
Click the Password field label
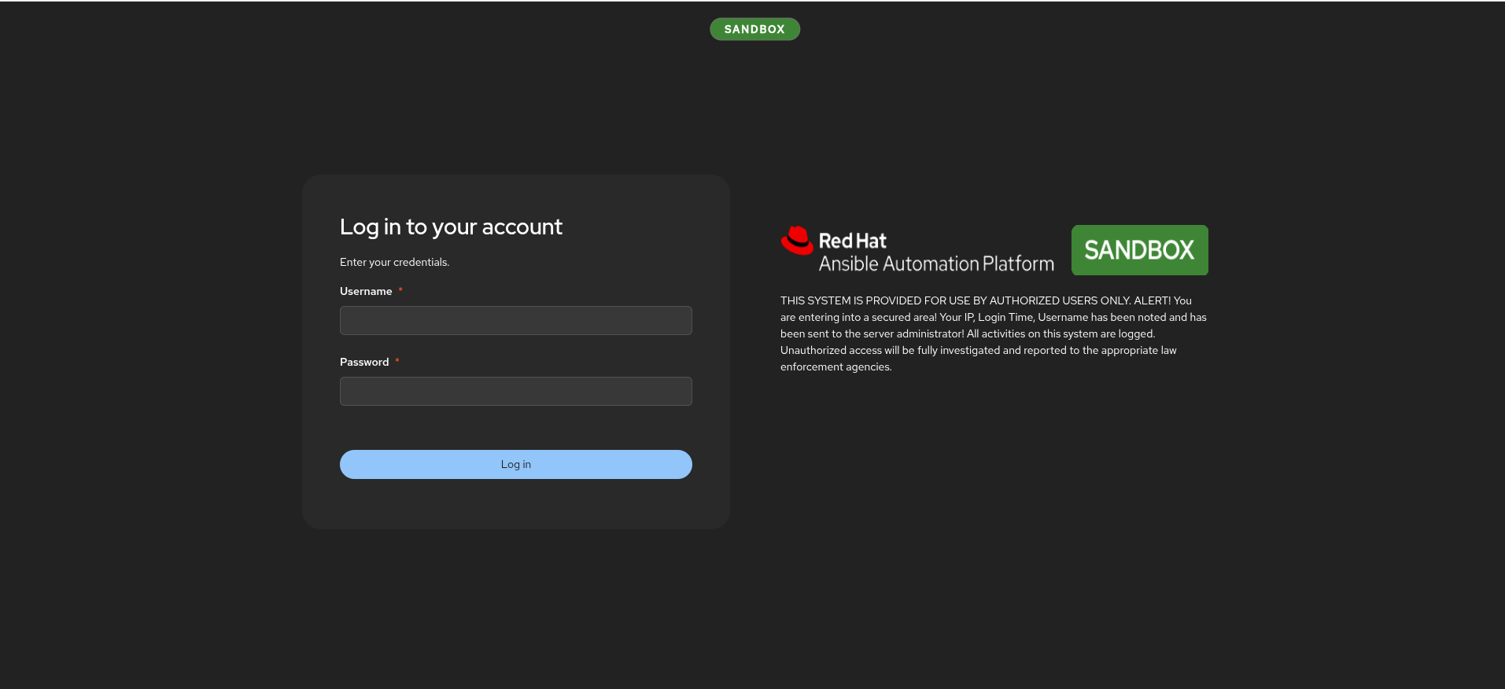coord(364,362)
